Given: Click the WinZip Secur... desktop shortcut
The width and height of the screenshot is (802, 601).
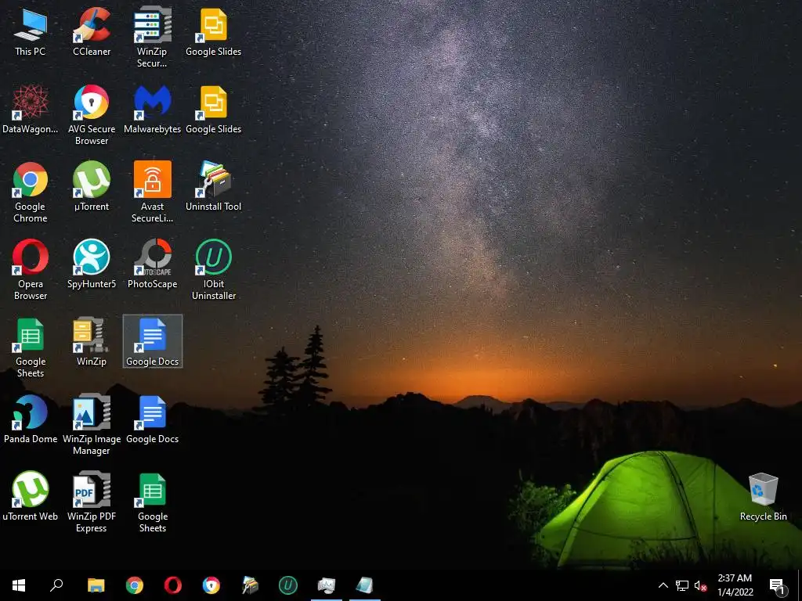Looking at the screenshot, I should point(152,38).
